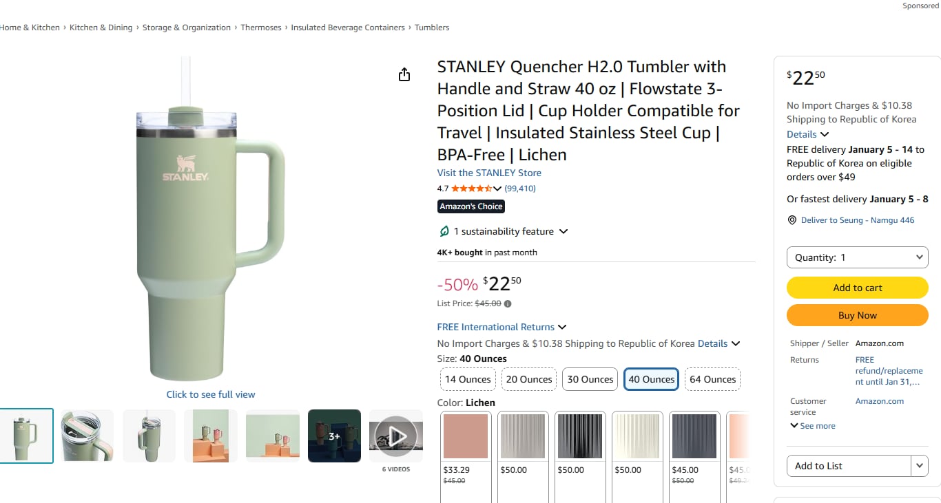The height and width of the screenshot is (503, 941).
Task: Play the product videos thumbnail
Action: tap(395, 436)
